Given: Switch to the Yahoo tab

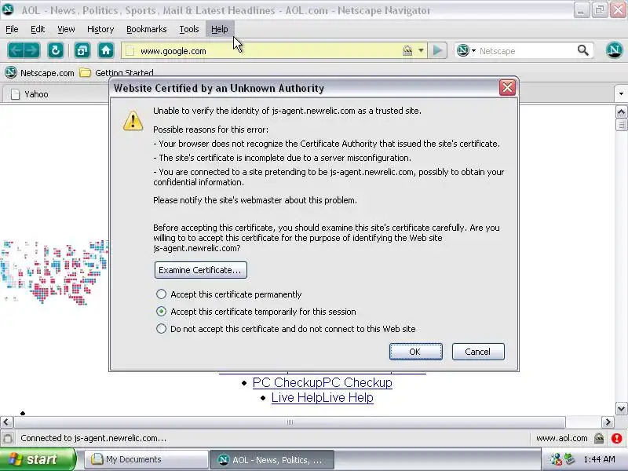Looking at the screenshot, I should (56, 94).
